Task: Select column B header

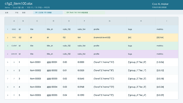Action: coord(23,21)
